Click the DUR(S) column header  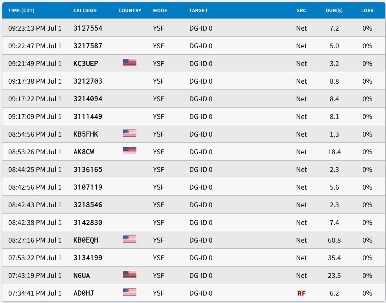(334, 11)
